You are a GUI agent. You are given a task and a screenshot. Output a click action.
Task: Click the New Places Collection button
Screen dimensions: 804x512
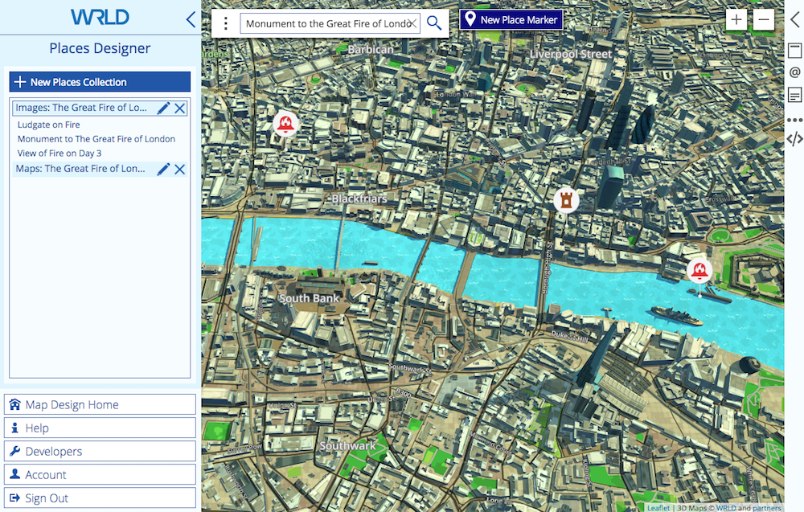click(100, 82)
